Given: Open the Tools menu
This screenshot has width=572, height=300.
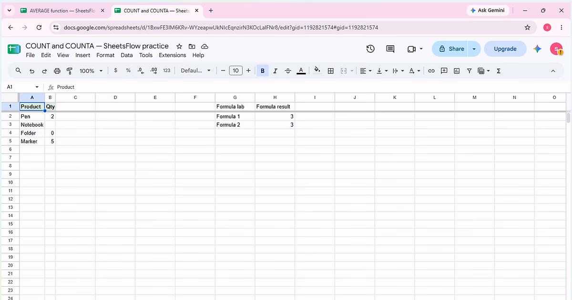Looking at the screenshot, I should (146, 55).
